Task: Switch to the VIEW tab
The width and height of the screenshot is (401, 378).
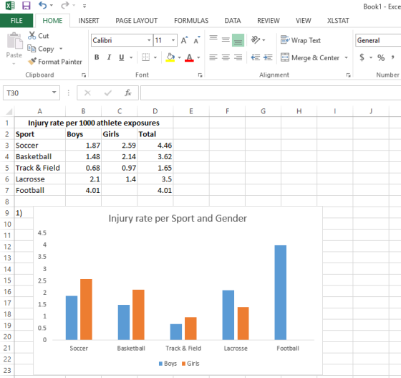Action: pyautogui.click(x=304, y=21)
